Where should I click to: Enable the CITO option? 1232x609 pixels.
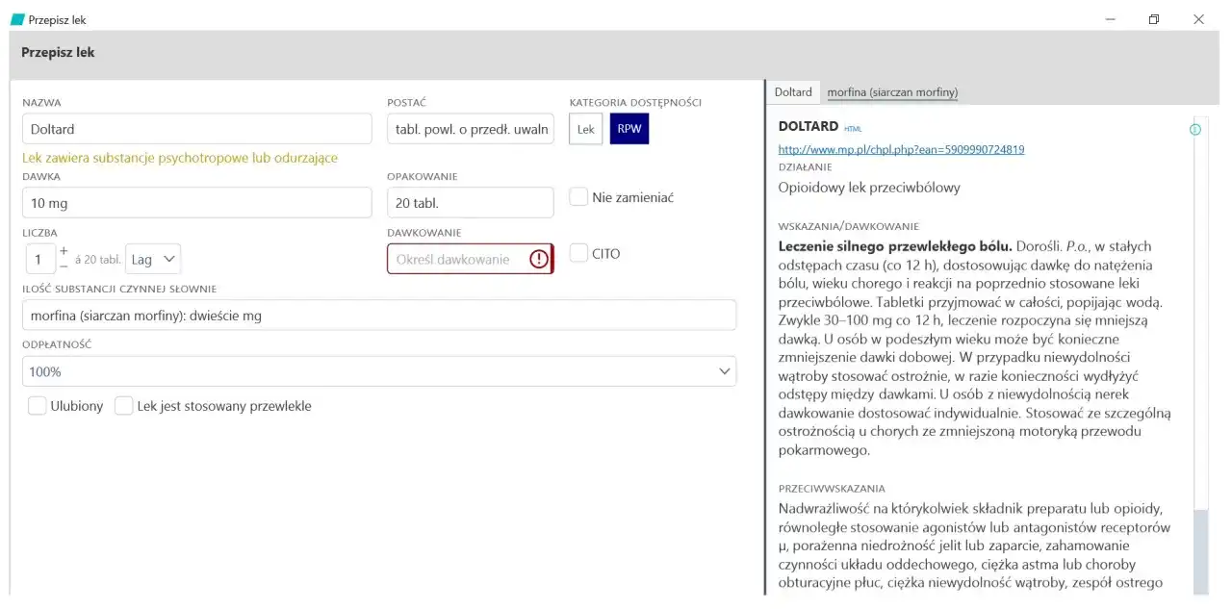point(577,253)
